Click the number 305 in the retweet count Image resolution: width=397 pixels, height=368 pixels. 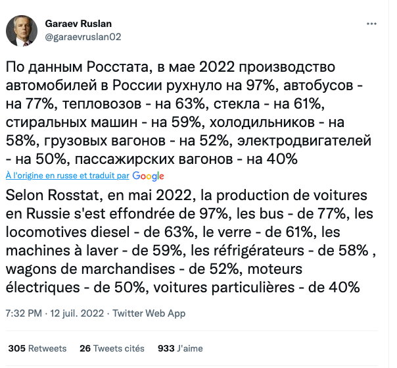point(16,348)
